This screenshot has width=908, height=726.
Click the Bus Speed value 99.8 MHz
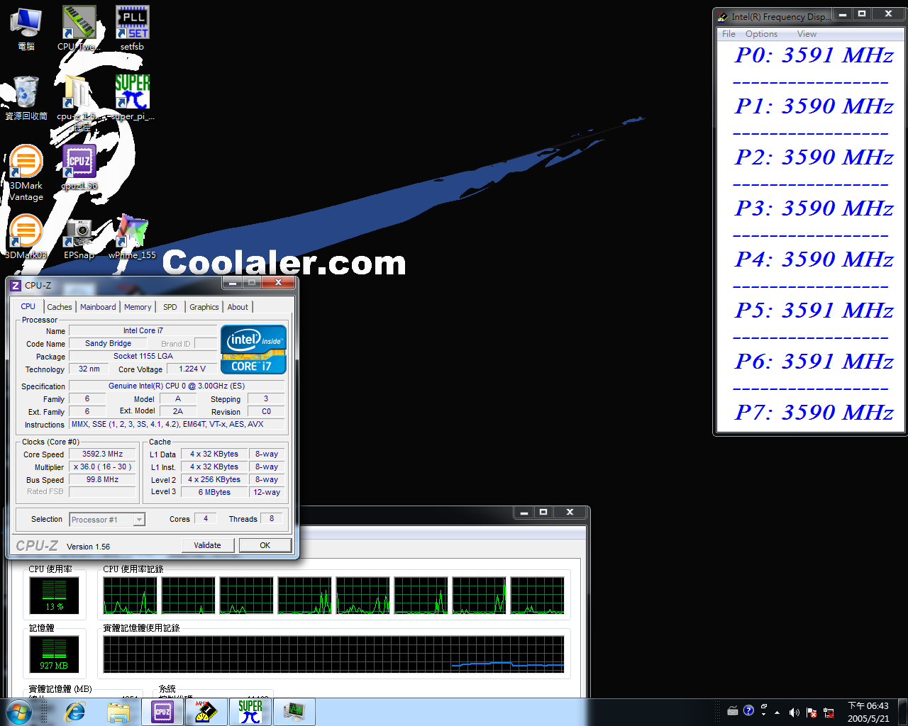tap(102, 479)
